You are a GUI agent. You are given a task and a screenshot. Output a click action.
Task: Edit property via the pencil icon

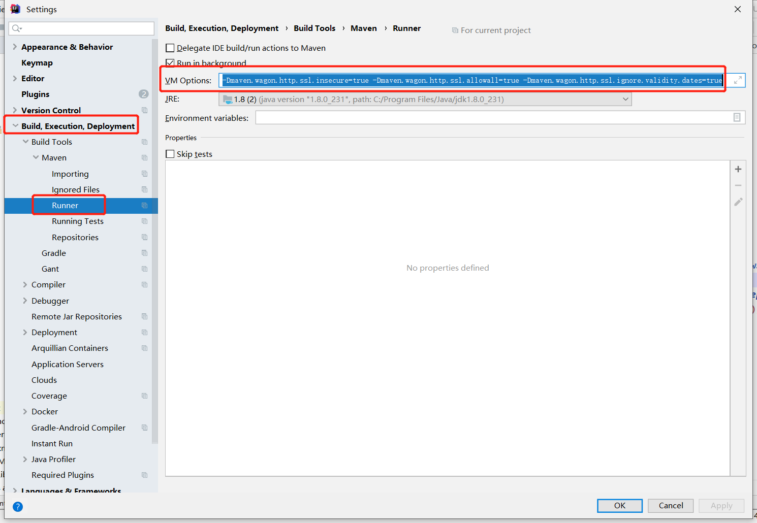click(x=738, y=202)
